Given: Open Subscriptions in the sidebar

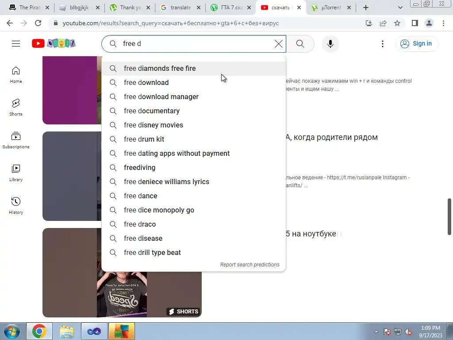Looking at the screenshot, I should 16,140.
